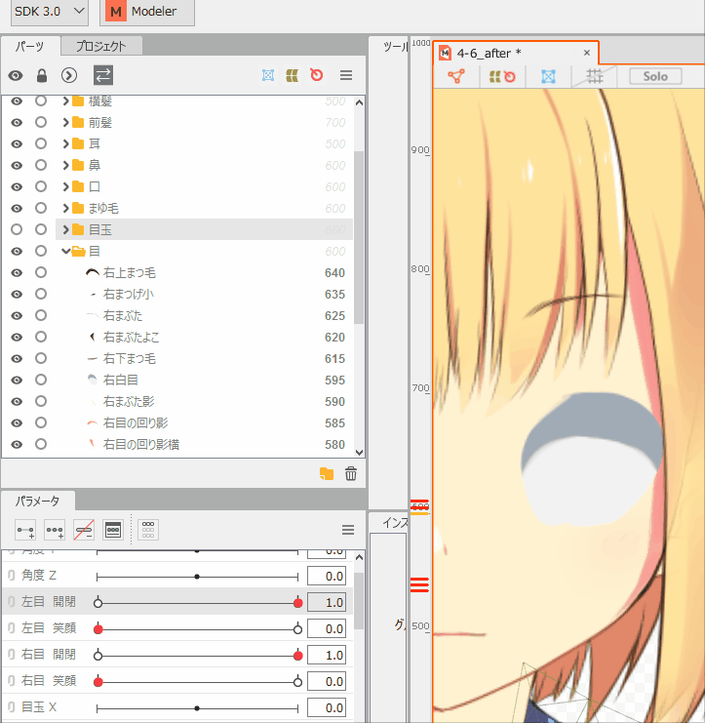Click the 左目 開閉 red slider handle

coord(298,603)
